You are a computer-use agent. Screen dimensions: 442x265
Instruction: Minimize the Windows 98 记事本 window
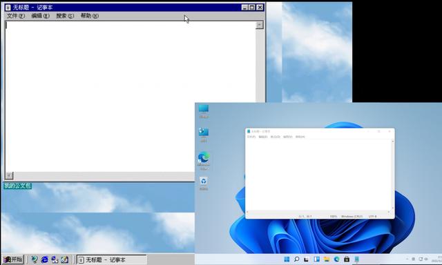(x=244, y=8)
